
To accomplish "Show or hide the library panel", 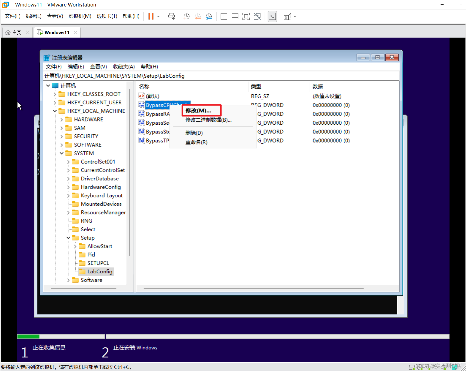I will [x=224, y=16].
